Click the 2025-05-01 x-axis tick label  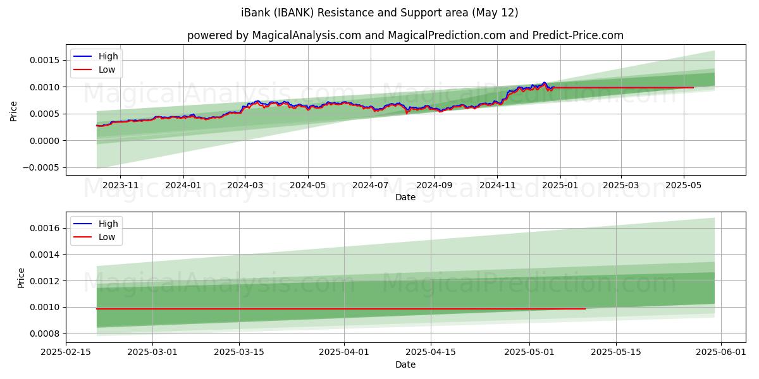[x=529, y=353]
